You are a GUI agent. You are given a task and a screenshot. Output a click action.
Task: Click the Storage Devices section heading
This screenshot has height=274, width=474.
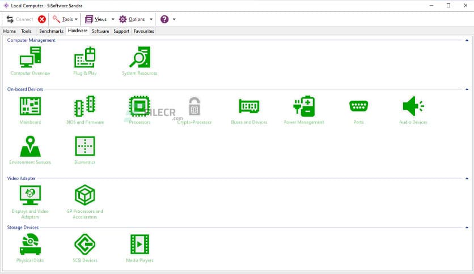coord(23,228)
